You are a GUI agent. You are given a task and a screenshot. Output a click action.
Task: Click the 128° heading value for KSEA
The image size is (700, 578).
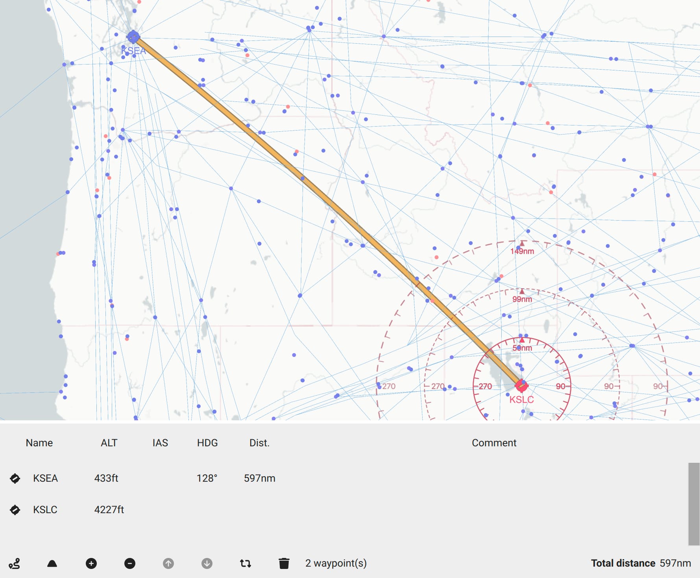click(x=207, y=479)
